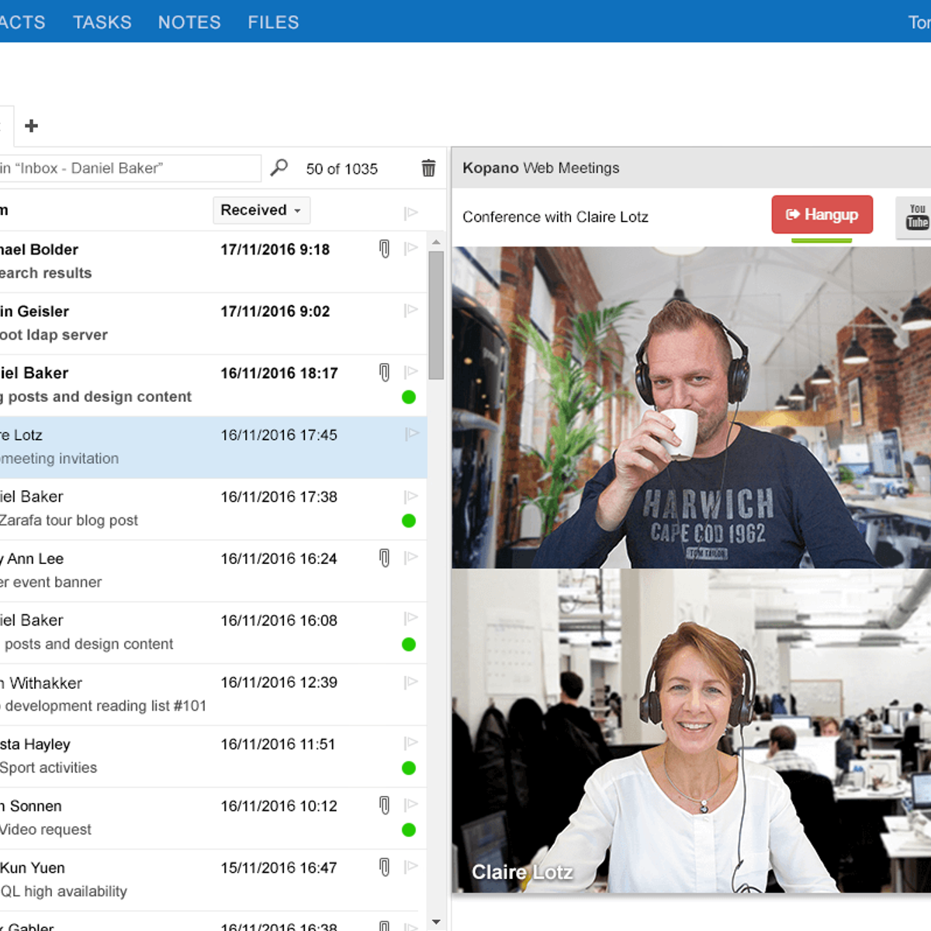The width and height of the screenshot is (931, 931).
Task: Go to the Notes section
Action: coord(189,22)
